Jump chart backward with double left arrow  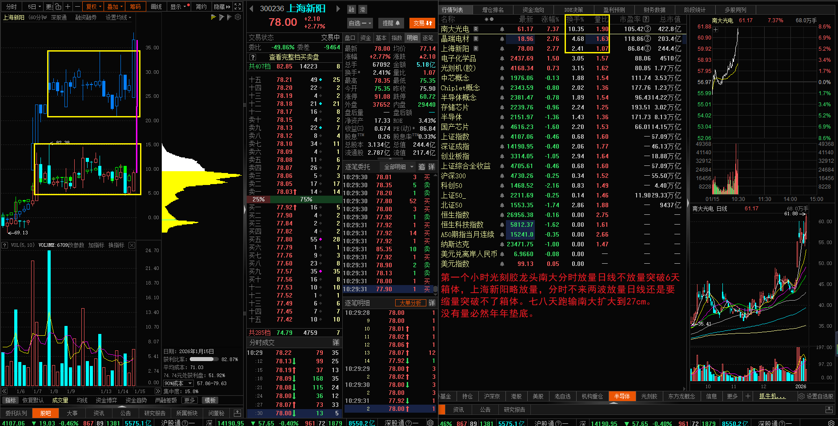[4, 391]
